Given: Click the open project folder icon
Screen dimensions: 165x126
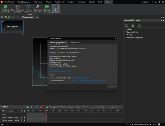Looking at the screenshot, I should point(6,17).
